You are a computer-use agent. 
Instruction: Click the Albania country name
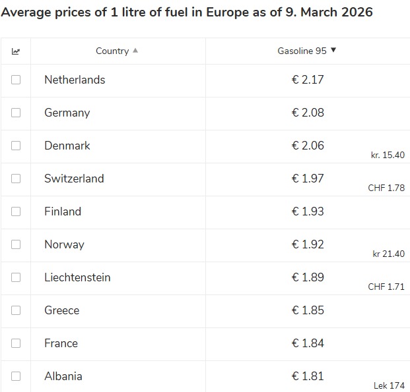(x=63, y=376)
